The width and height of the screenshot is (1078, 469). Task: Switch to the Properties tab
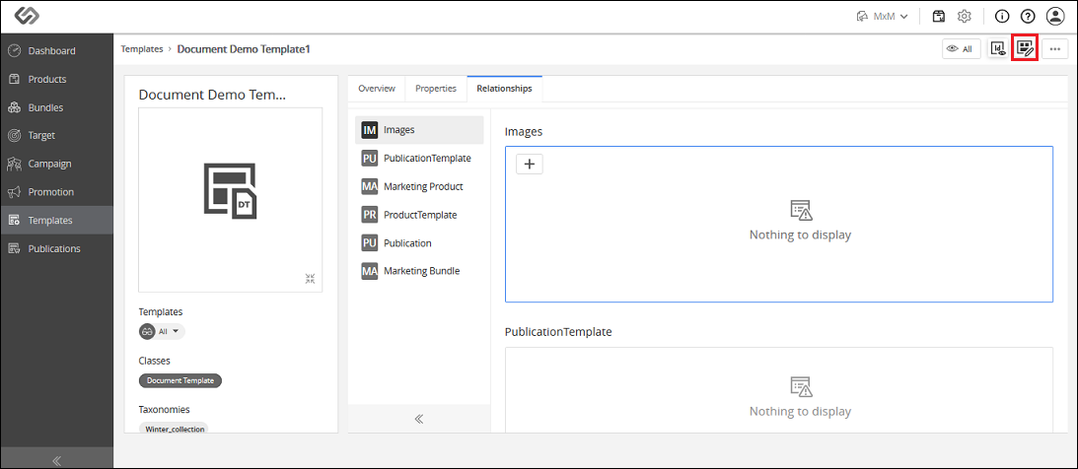pyautogui.click(x=436, y=89)
